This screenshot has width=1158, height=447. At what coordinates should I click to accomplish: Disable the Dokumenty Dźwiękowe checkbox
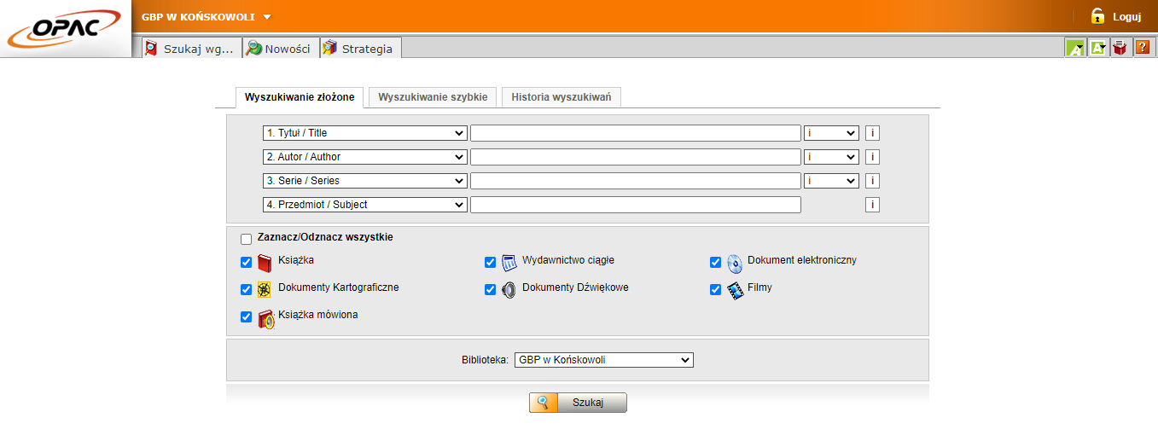[491, 289]
